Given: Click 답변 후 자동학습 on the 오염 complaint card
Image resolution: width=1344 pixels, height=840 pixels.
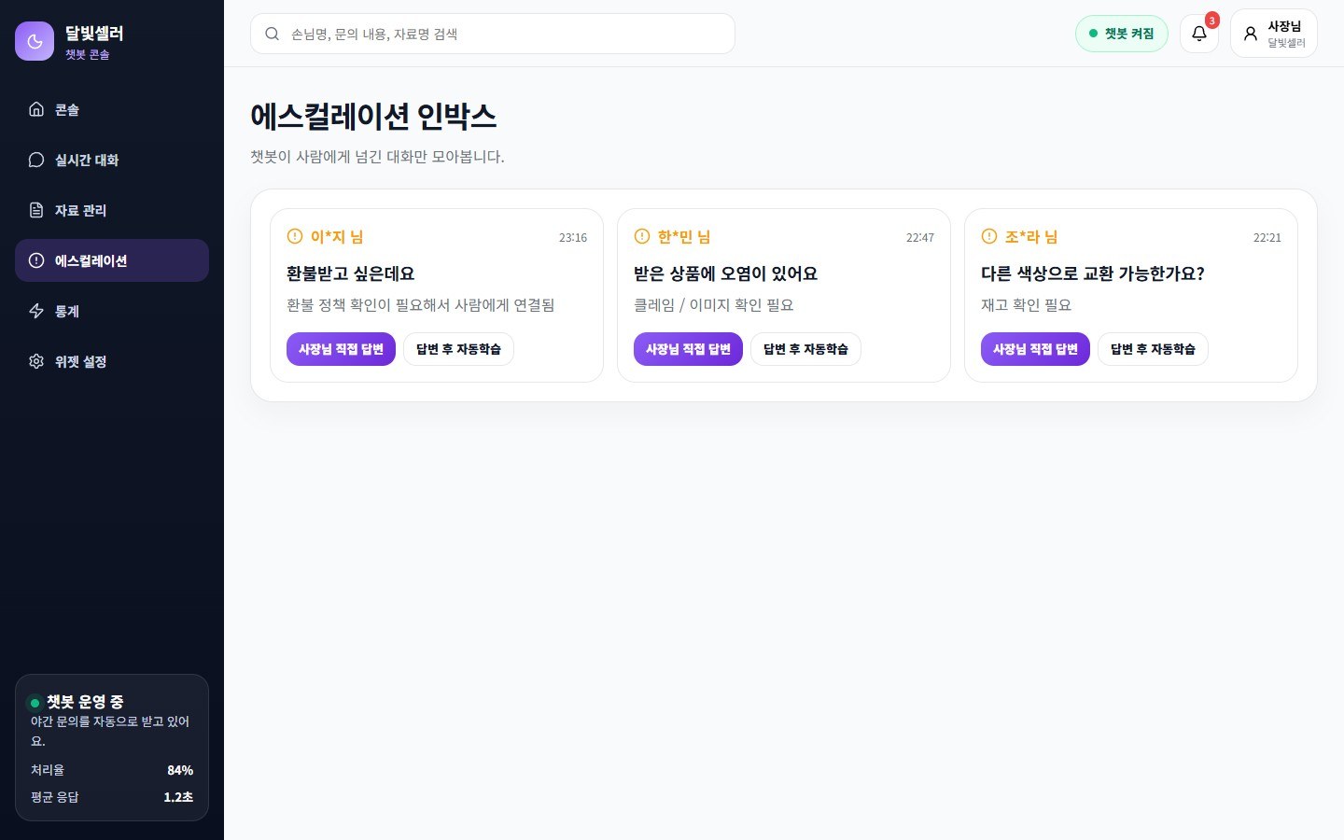Looking at the screenshot, I should click(x=805, y=349).
